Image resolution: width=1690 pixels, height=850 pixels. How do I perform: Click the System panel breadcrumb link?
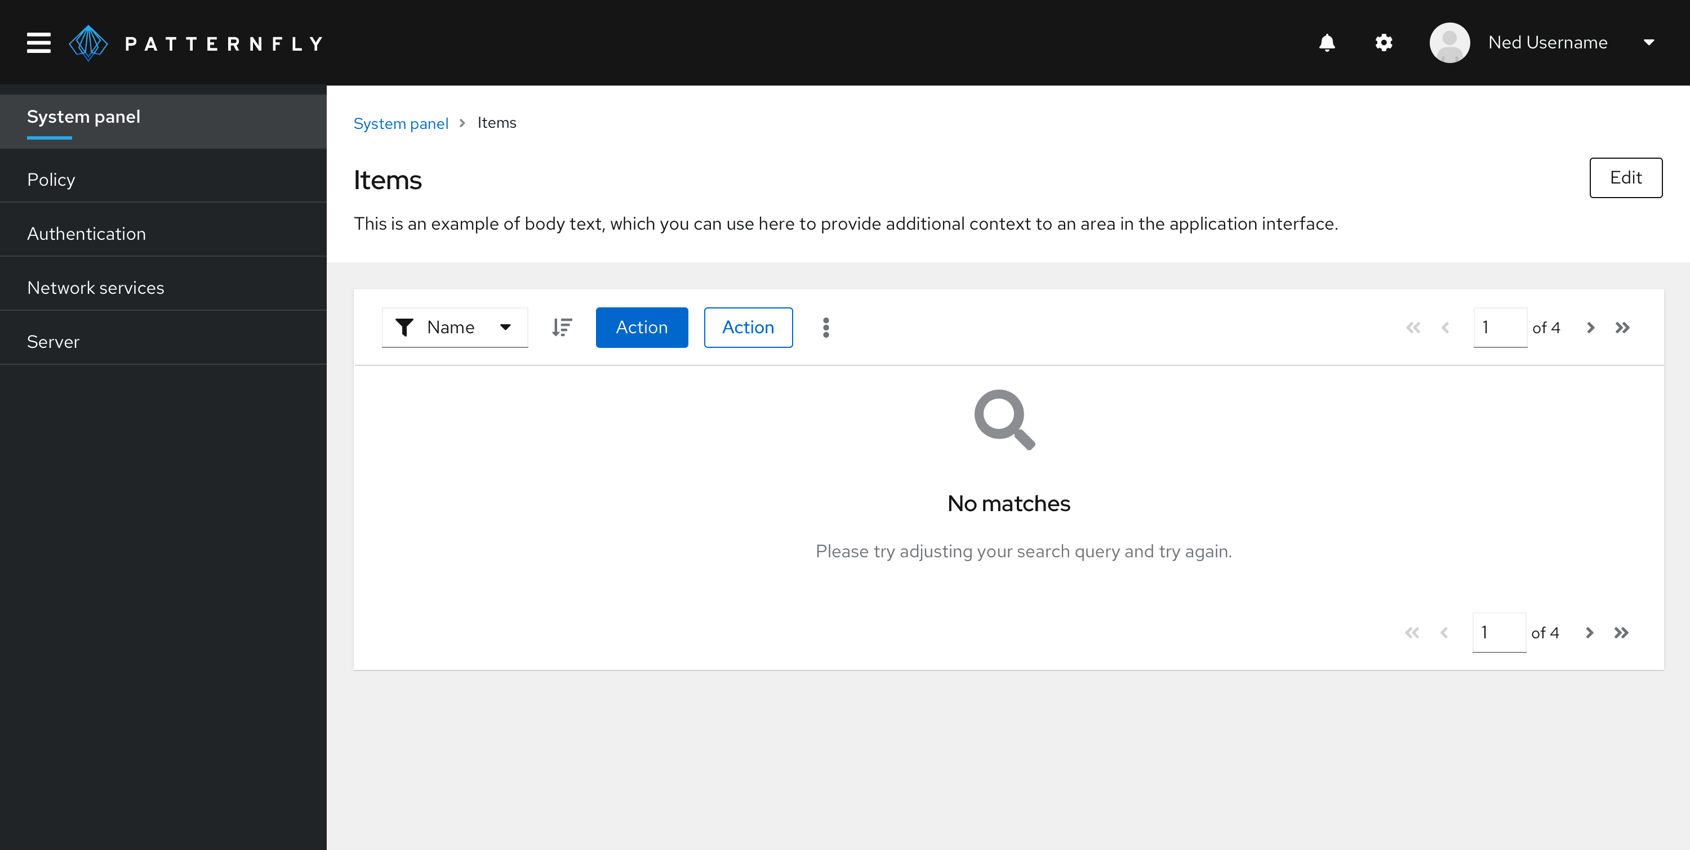tap(401, 123)
